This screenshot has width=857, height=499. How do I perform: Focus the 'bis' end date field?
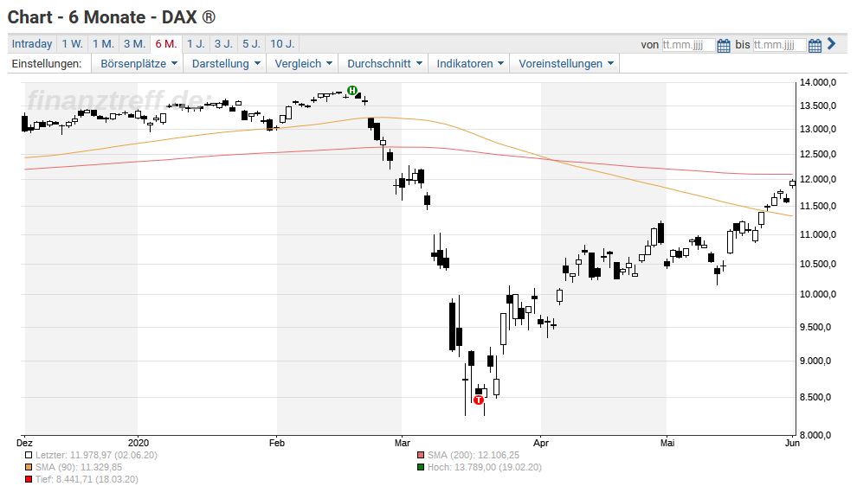pyautogui.click(x=779, y=45)
